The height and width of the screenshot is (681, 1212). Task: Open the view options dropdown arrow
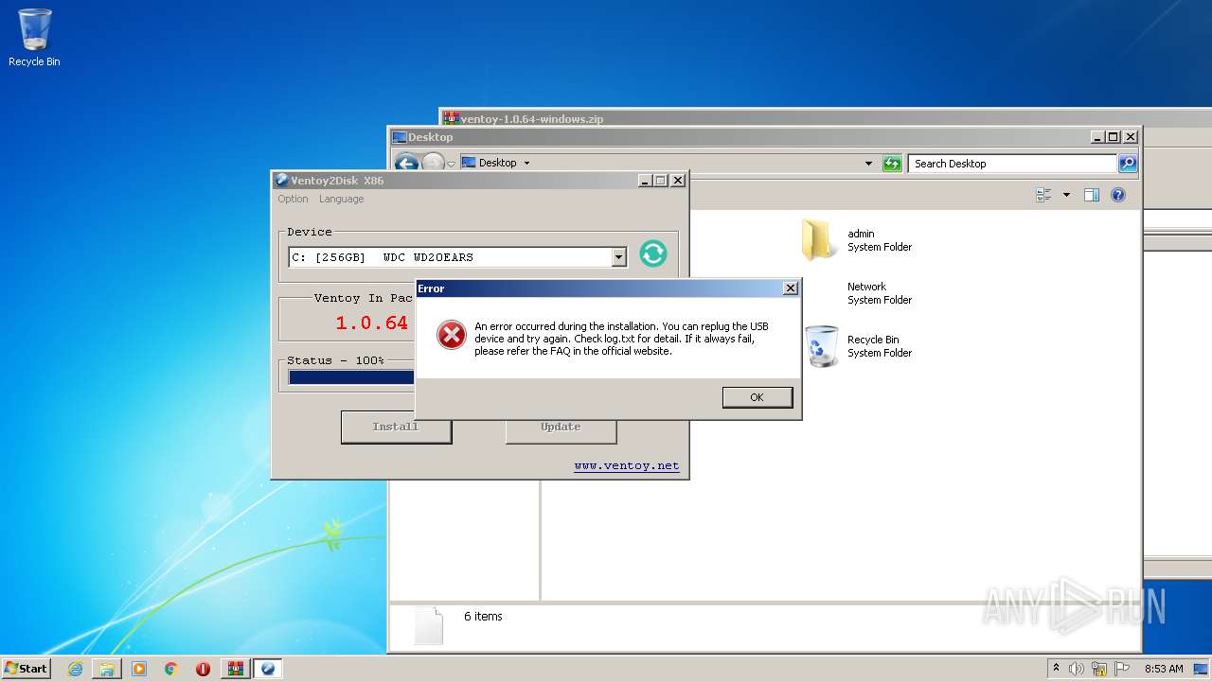(1066, 195)
